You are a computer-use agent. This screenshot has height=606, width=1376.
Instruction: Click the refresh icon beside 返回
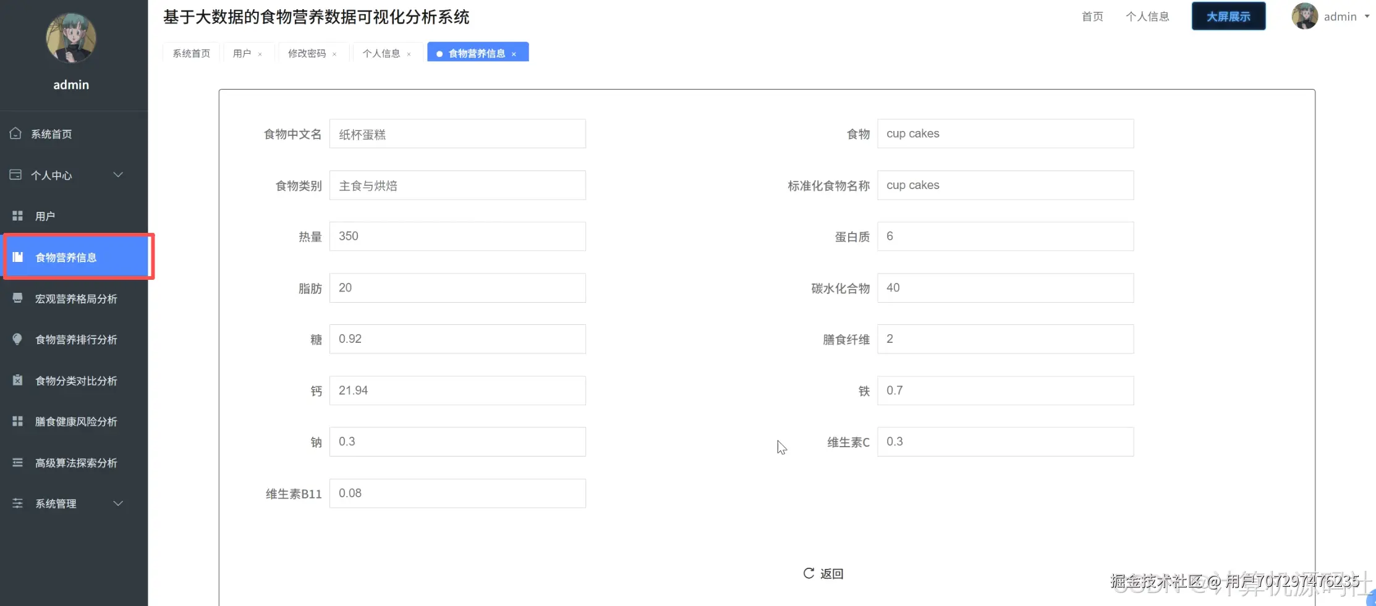[808, 573]
